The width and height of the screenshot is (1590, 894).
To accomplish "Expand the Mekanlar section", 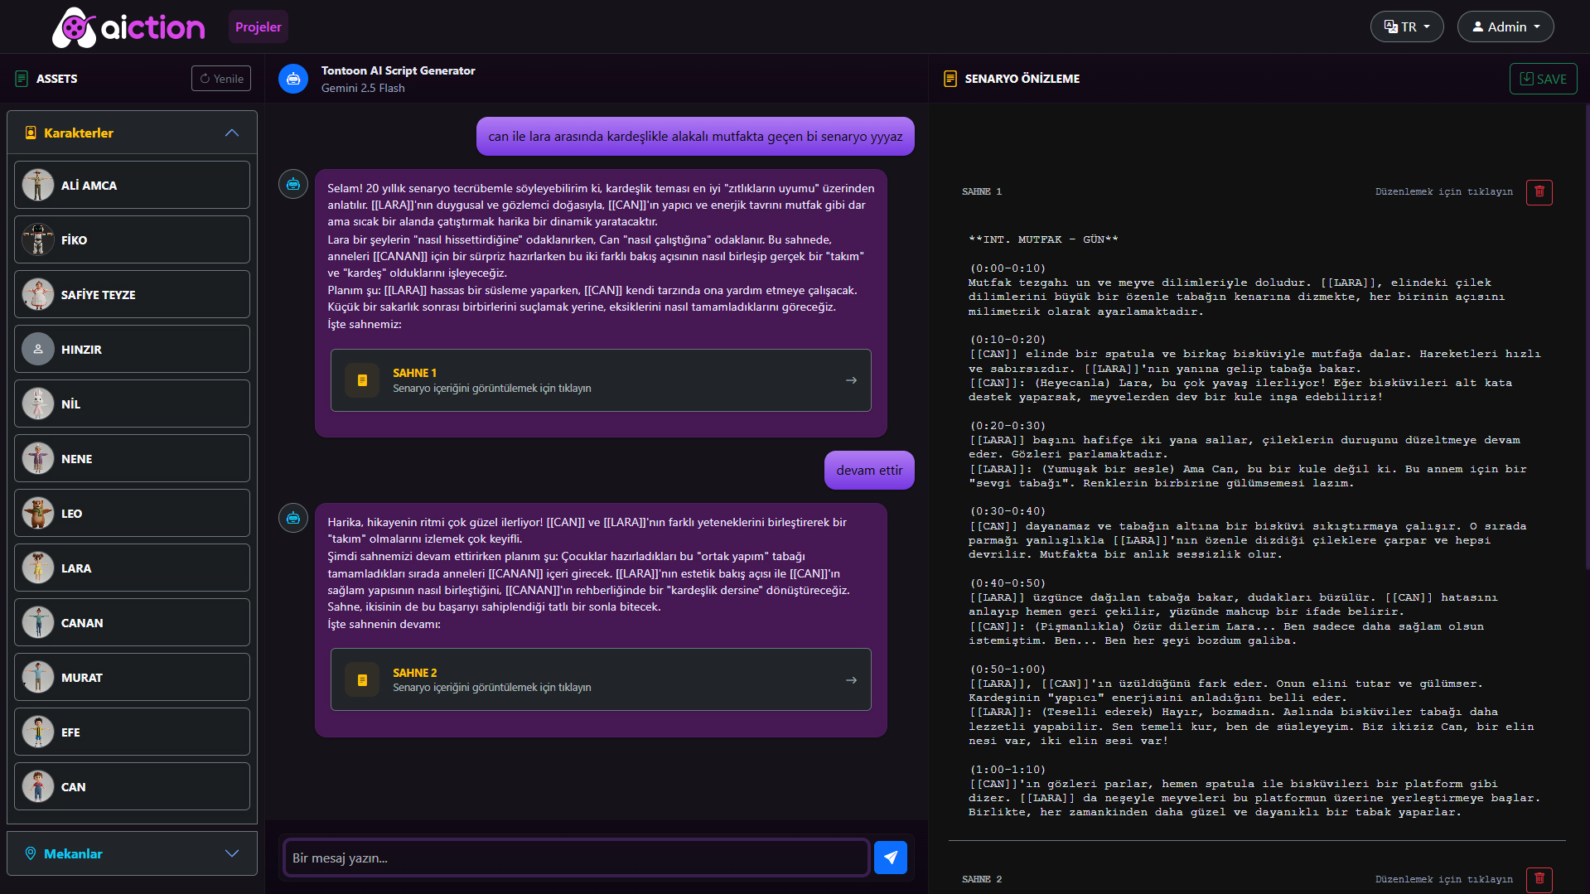I will tap(231, 853).
